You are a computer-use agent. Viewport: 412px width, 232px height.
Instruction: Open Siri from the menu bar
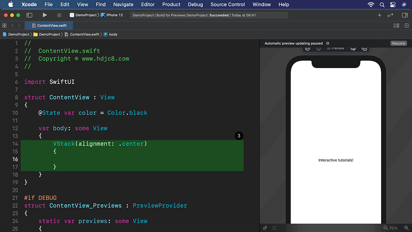[404, 5]
